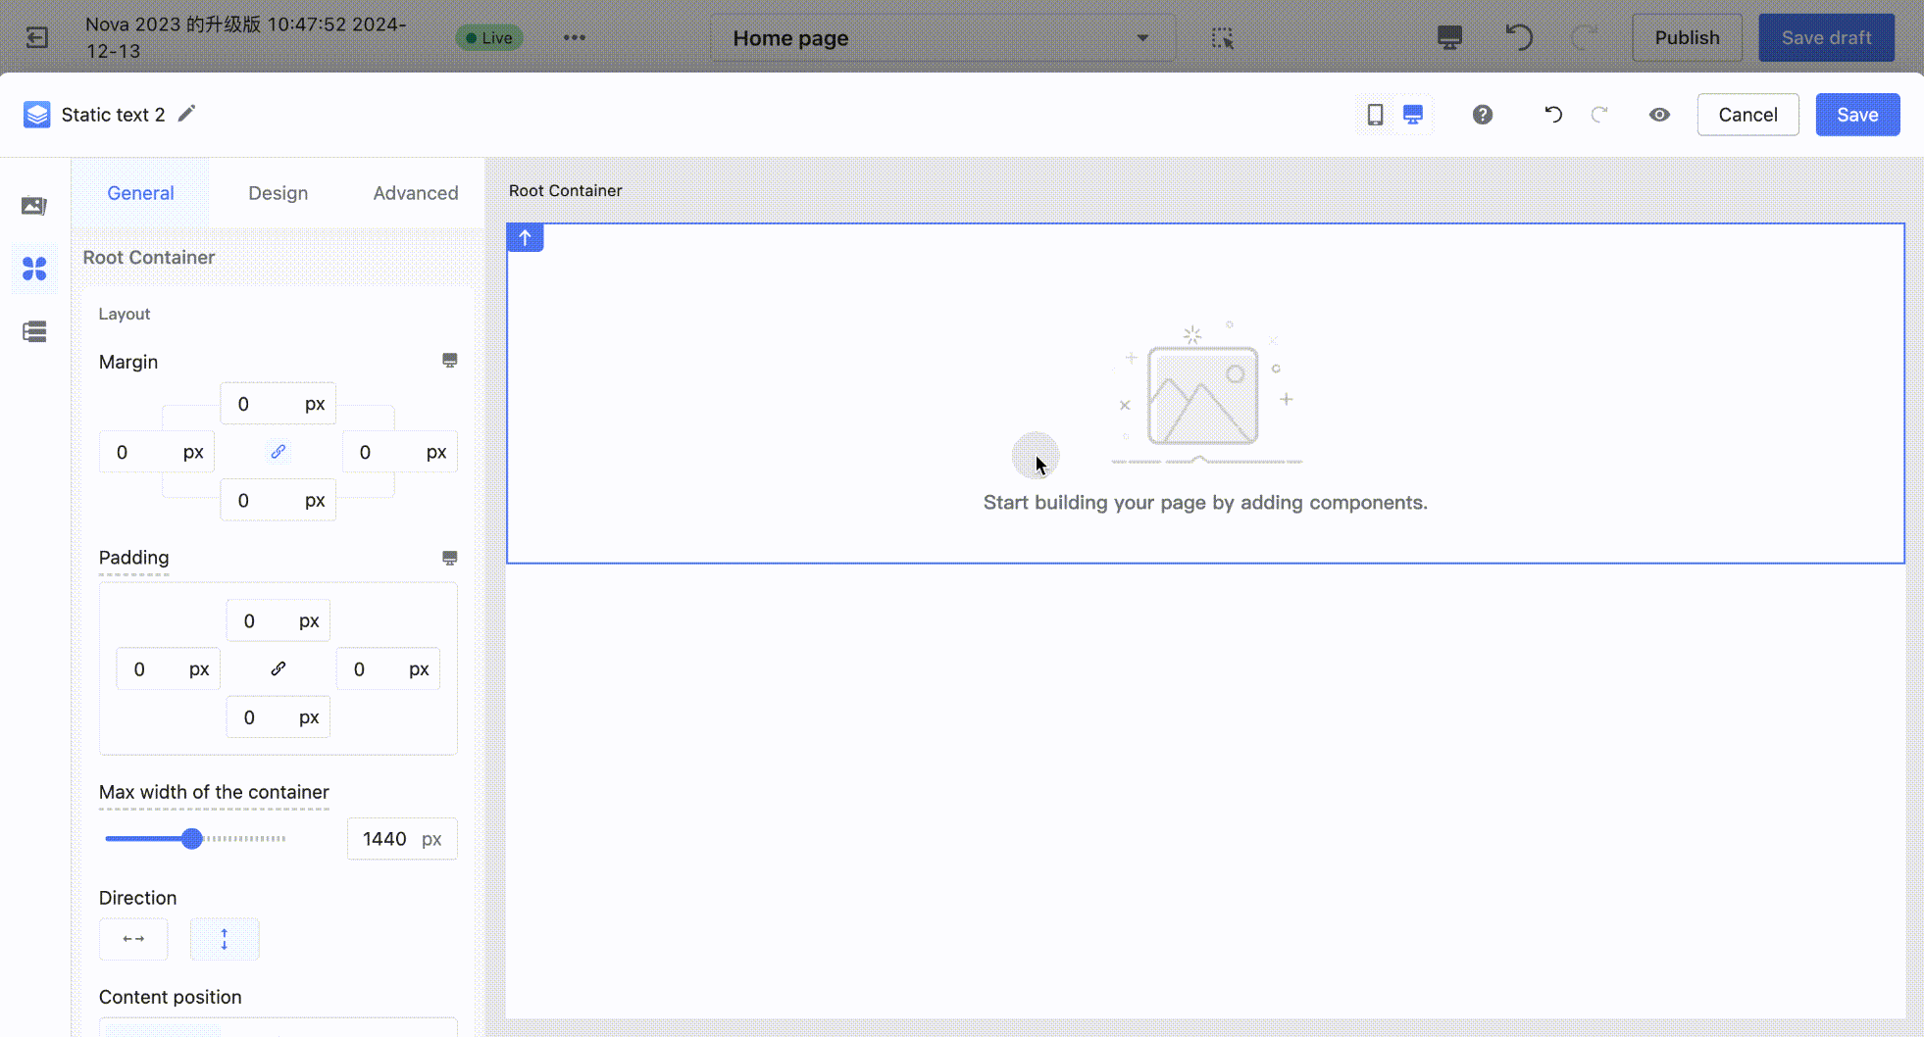This screenshot has width=1924, height=1037.
Task: Open the three-dot more options menu
Action: [x=575, y=38]
